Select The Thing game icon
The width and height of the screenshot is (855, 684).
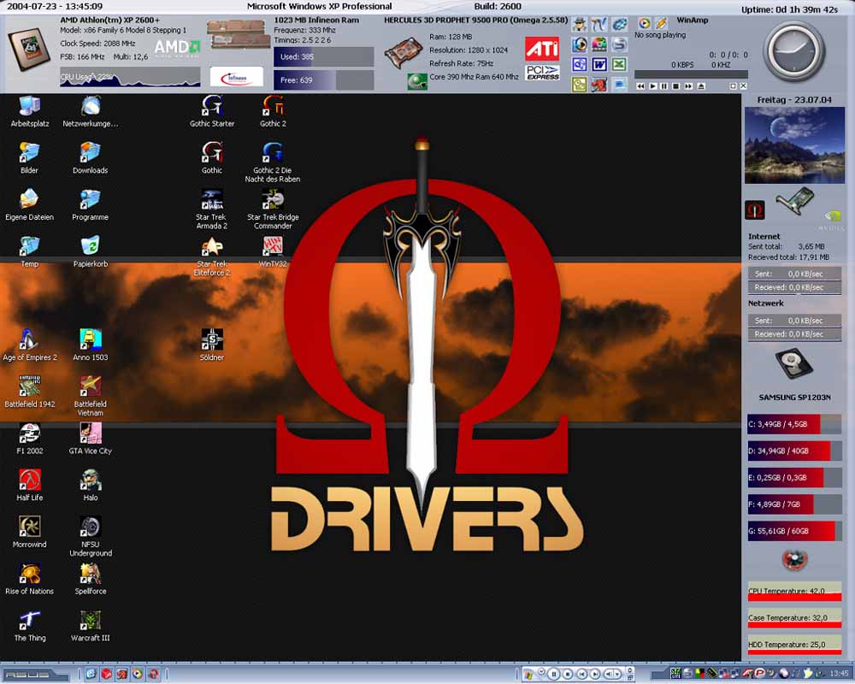(x=29, y=626)
